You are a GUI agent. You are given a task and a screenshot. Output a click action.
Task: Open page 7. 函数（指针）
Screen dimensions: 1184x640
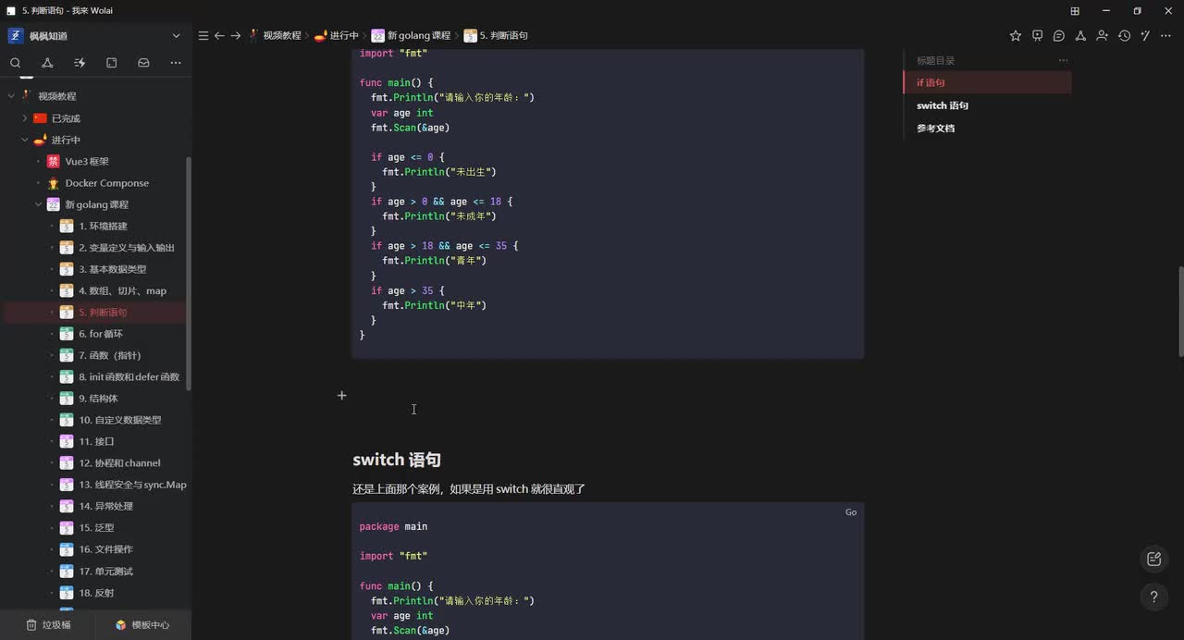pos(110,355)
